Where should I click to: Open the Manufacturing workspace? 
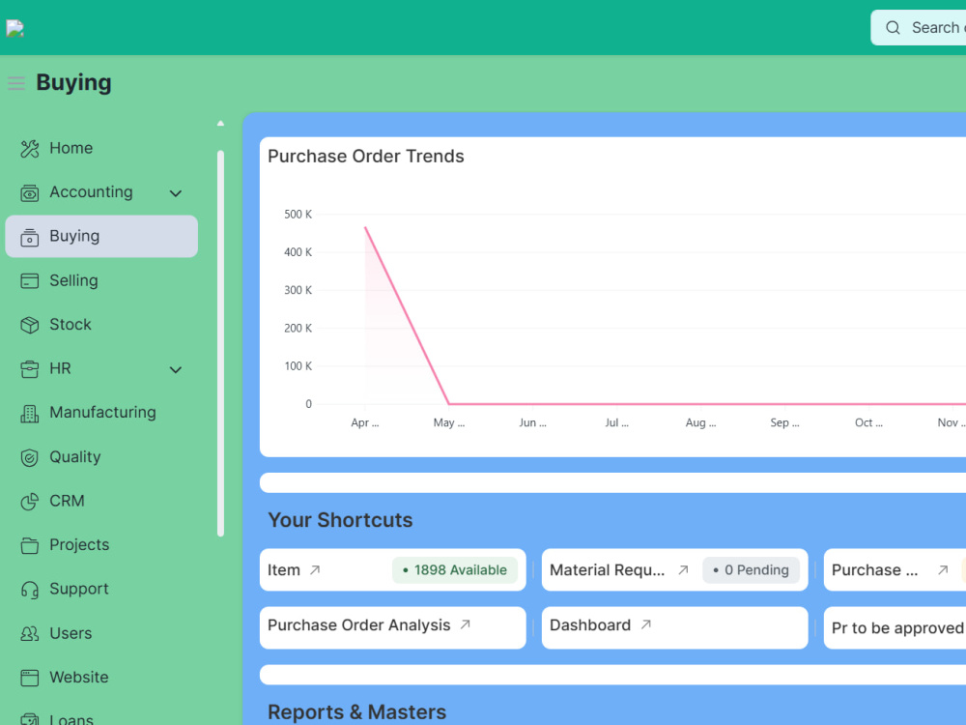[x=101, y=413]
